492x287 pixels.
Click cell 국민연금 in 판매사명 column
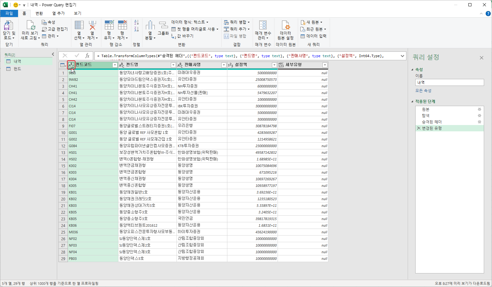click(202, 219)
